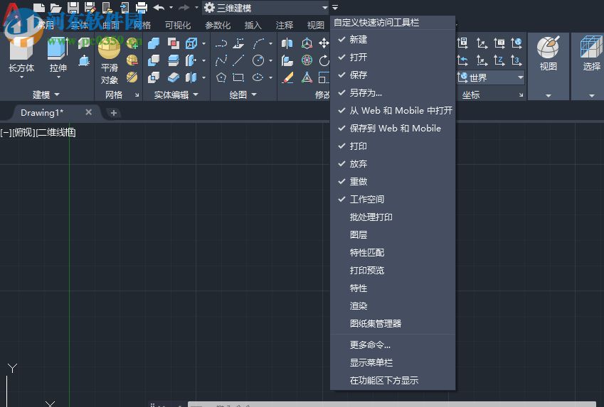Click the Rotate icon in modify panel

(324, 60)
